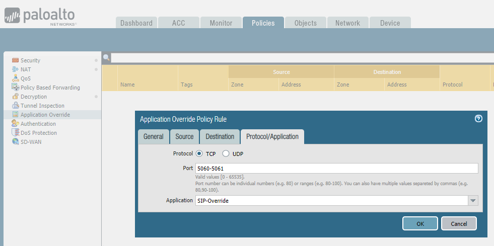Open Security policies in sidebar
The image size is (494, 246).
(x=30, y=60)
